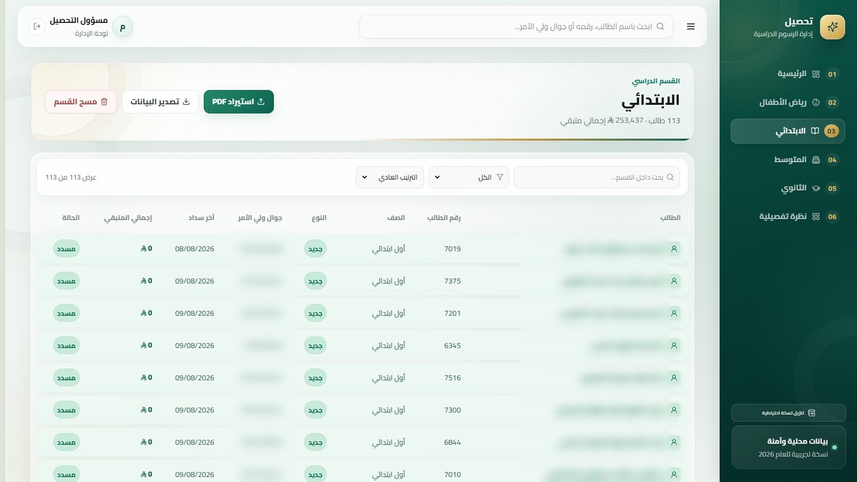Click جديد type badge in row 7375

315,281
